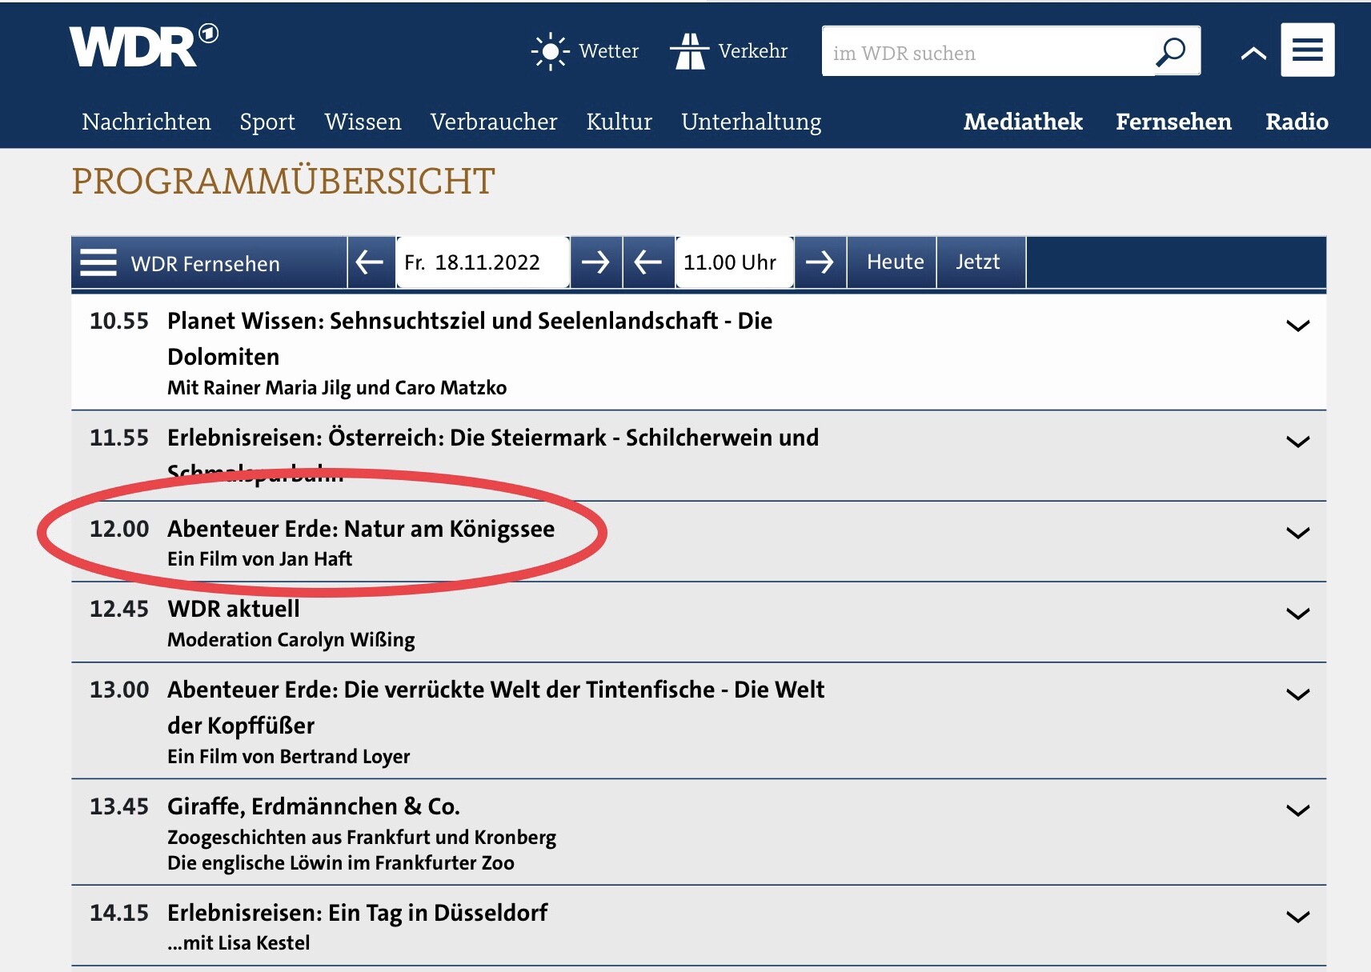The width and height of the screenshot is (1371, 972).
Task: Go to later time arrow
Action: click(x=820, y=262)
